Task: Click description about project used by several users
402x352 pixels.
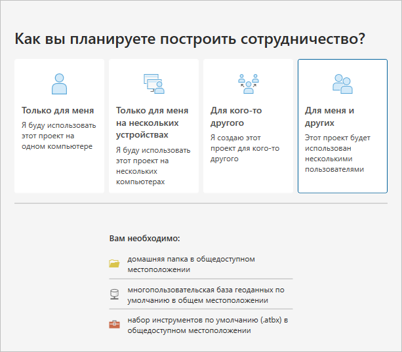Action: coord(339,153)
